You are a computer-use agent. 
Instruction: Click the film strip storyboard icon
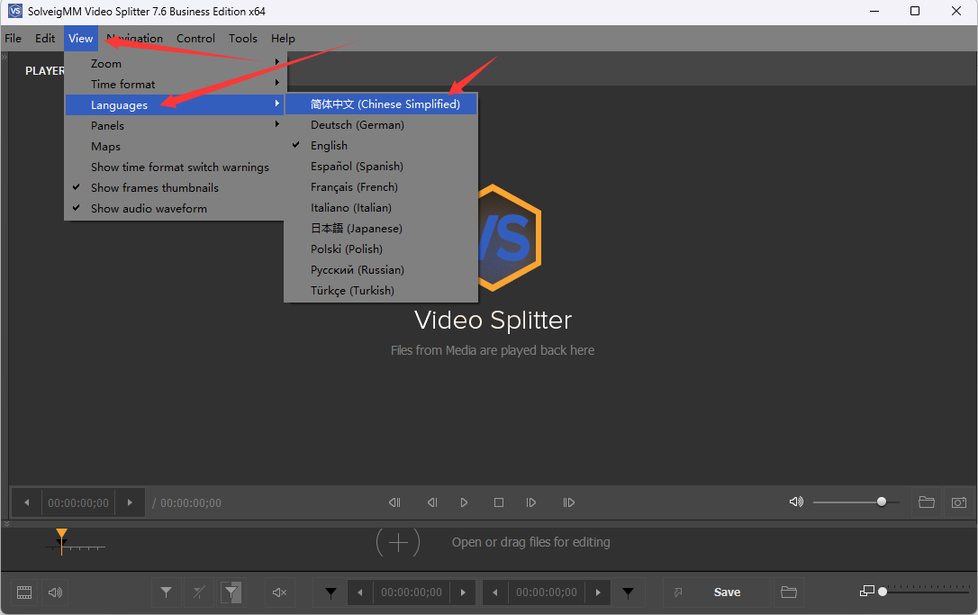[24, 592]
